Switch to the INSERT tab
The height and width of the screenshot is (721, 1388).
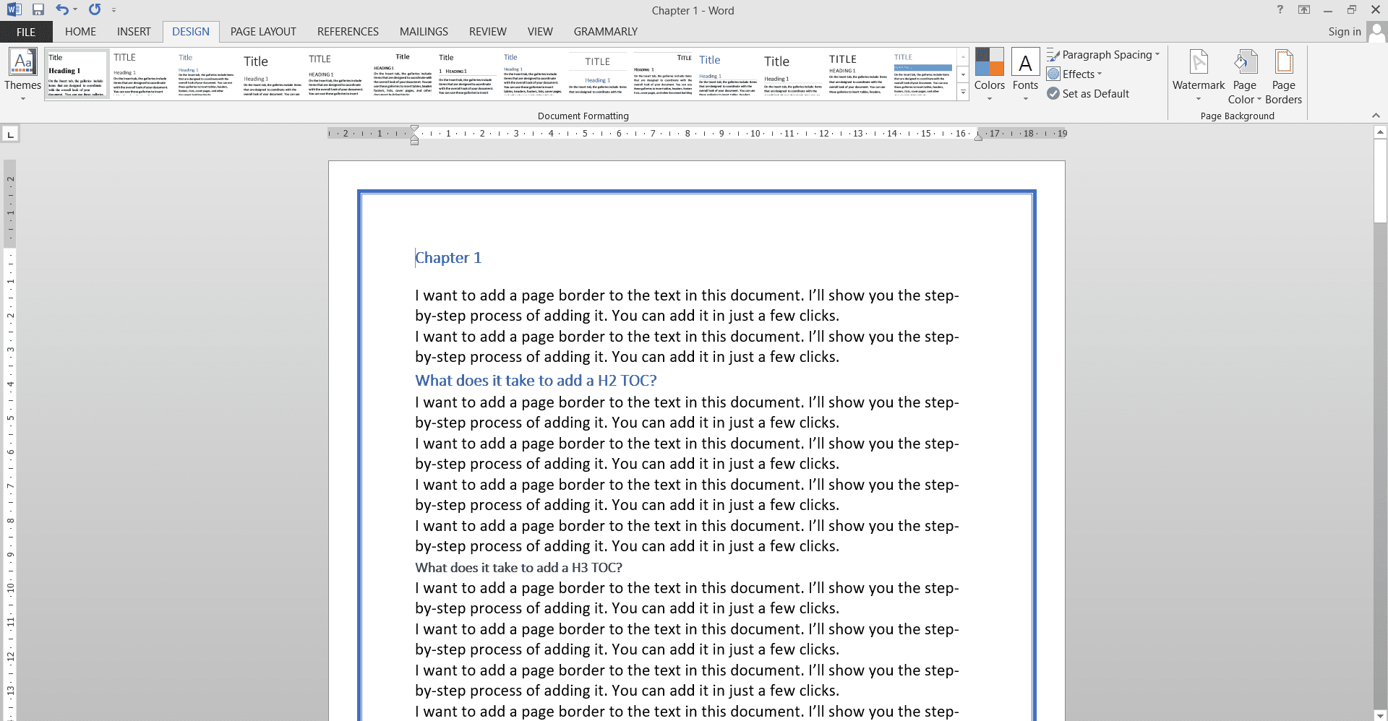click(134, 31)
